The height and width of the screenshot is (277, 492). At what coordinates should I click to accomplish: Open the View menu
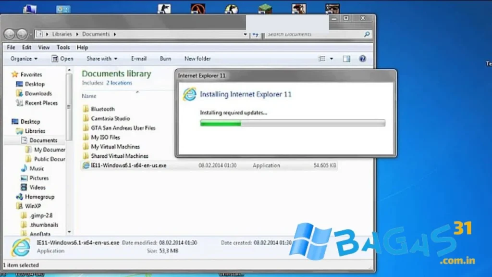[44, 48]
